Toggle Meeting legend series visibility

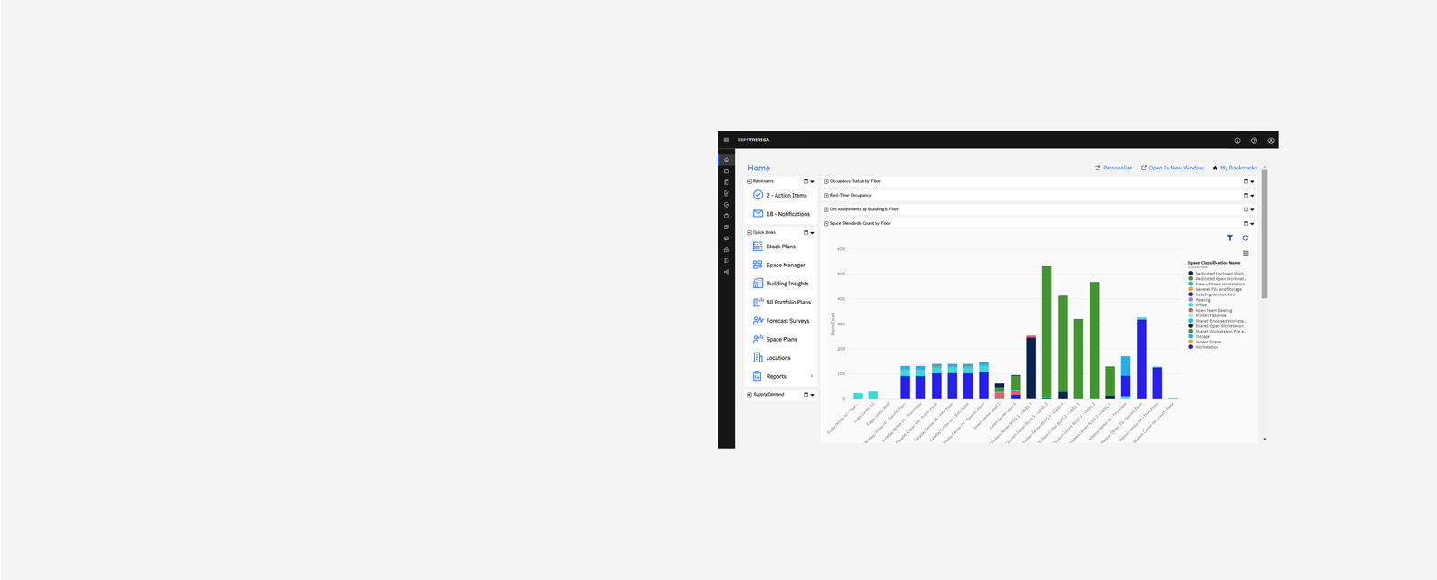click(1202, 300)
